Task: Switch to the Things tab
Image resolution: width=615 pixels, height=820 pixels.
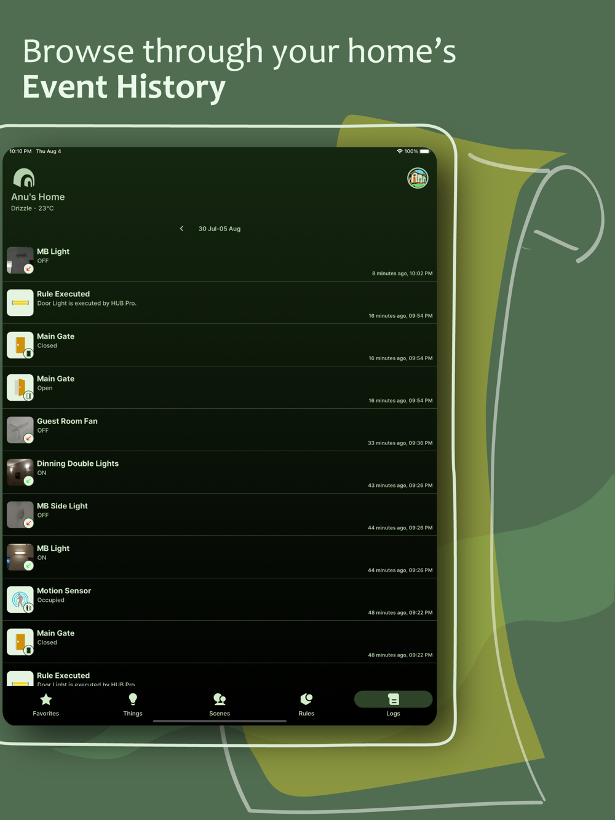Action: click(x=133, y=704)
